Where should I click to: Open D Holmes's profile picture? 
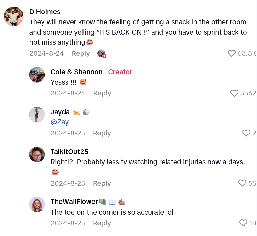14,16
